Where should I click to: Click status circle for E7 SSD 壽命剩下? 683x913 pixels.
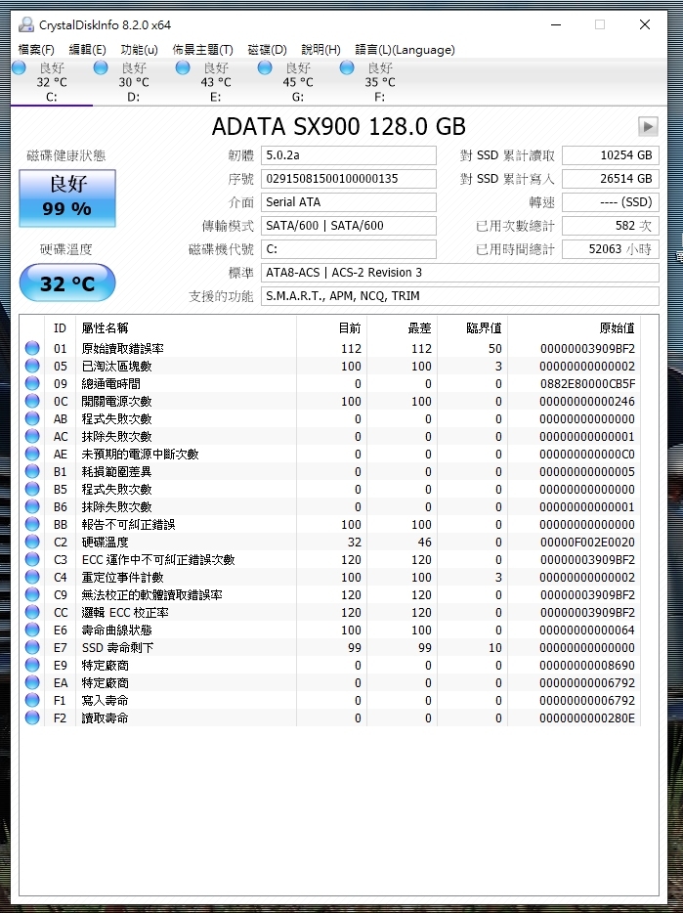(32, 647)
